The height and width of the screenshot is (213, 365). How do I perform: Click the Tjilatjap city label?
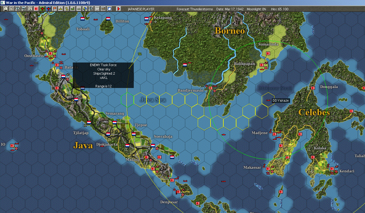[x=81, y=133]
